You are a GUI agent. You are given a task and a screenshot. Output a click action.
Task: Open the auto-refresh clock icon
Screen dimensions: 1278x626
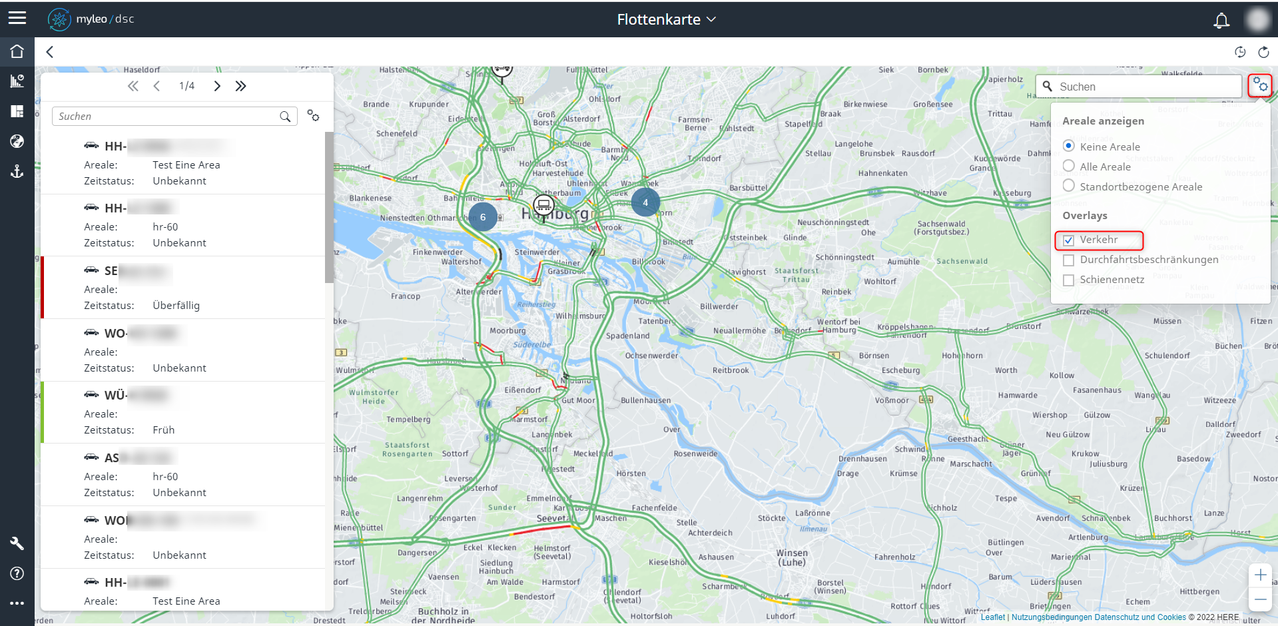(x=1239, y=52)
